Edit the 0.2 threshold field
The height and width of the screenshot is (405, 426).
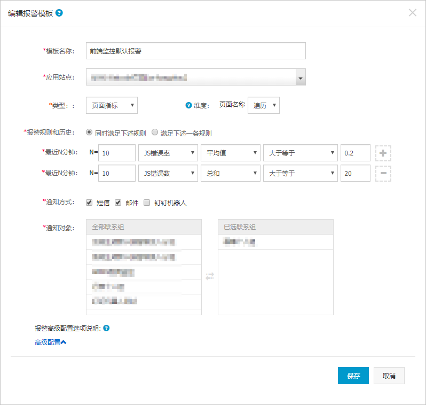tap(356, 153)
